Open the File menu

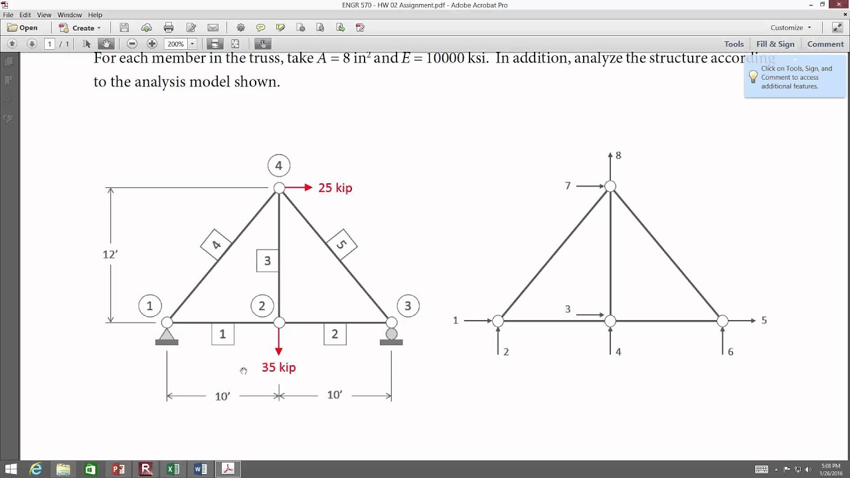(8, 15)
